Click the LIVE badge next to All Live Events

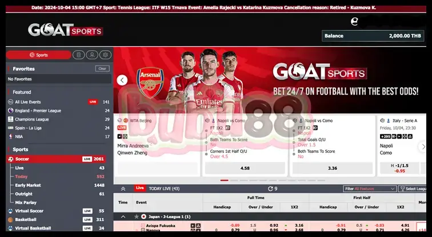(x=93, y=102)
